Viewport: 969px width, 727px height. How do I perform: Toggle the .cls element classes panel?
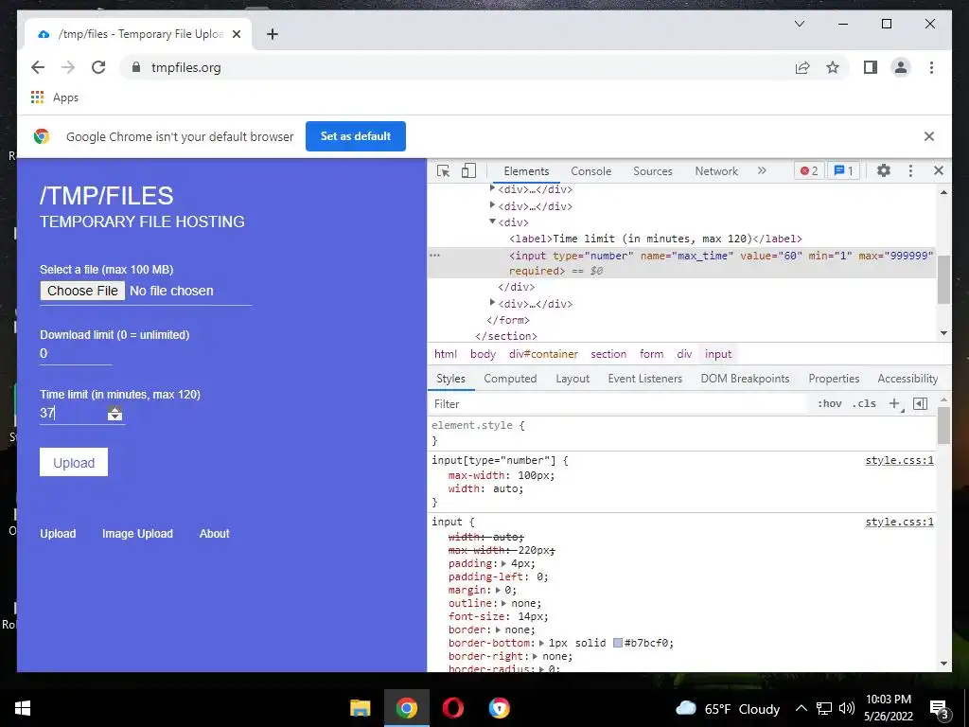point(864,403)
